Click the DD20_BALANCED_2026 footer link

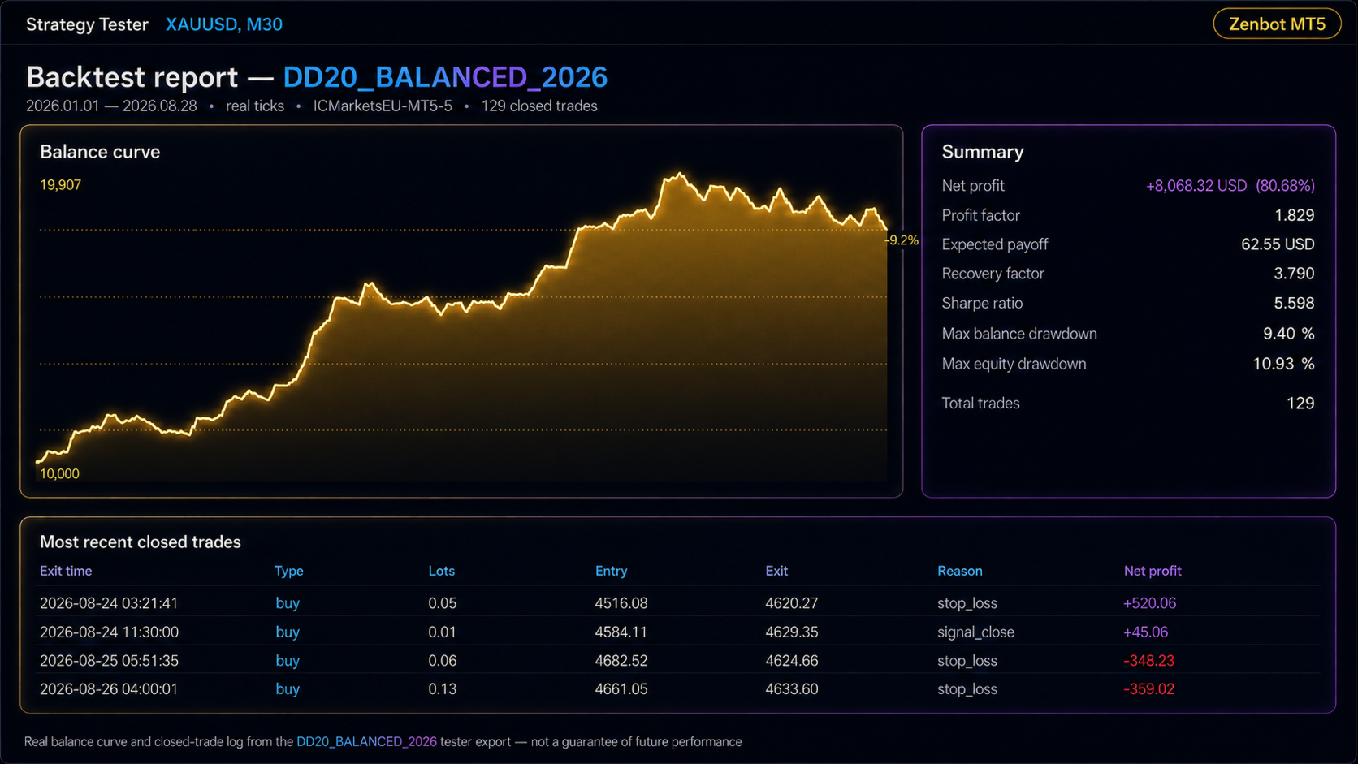click(x=366, y=741)
